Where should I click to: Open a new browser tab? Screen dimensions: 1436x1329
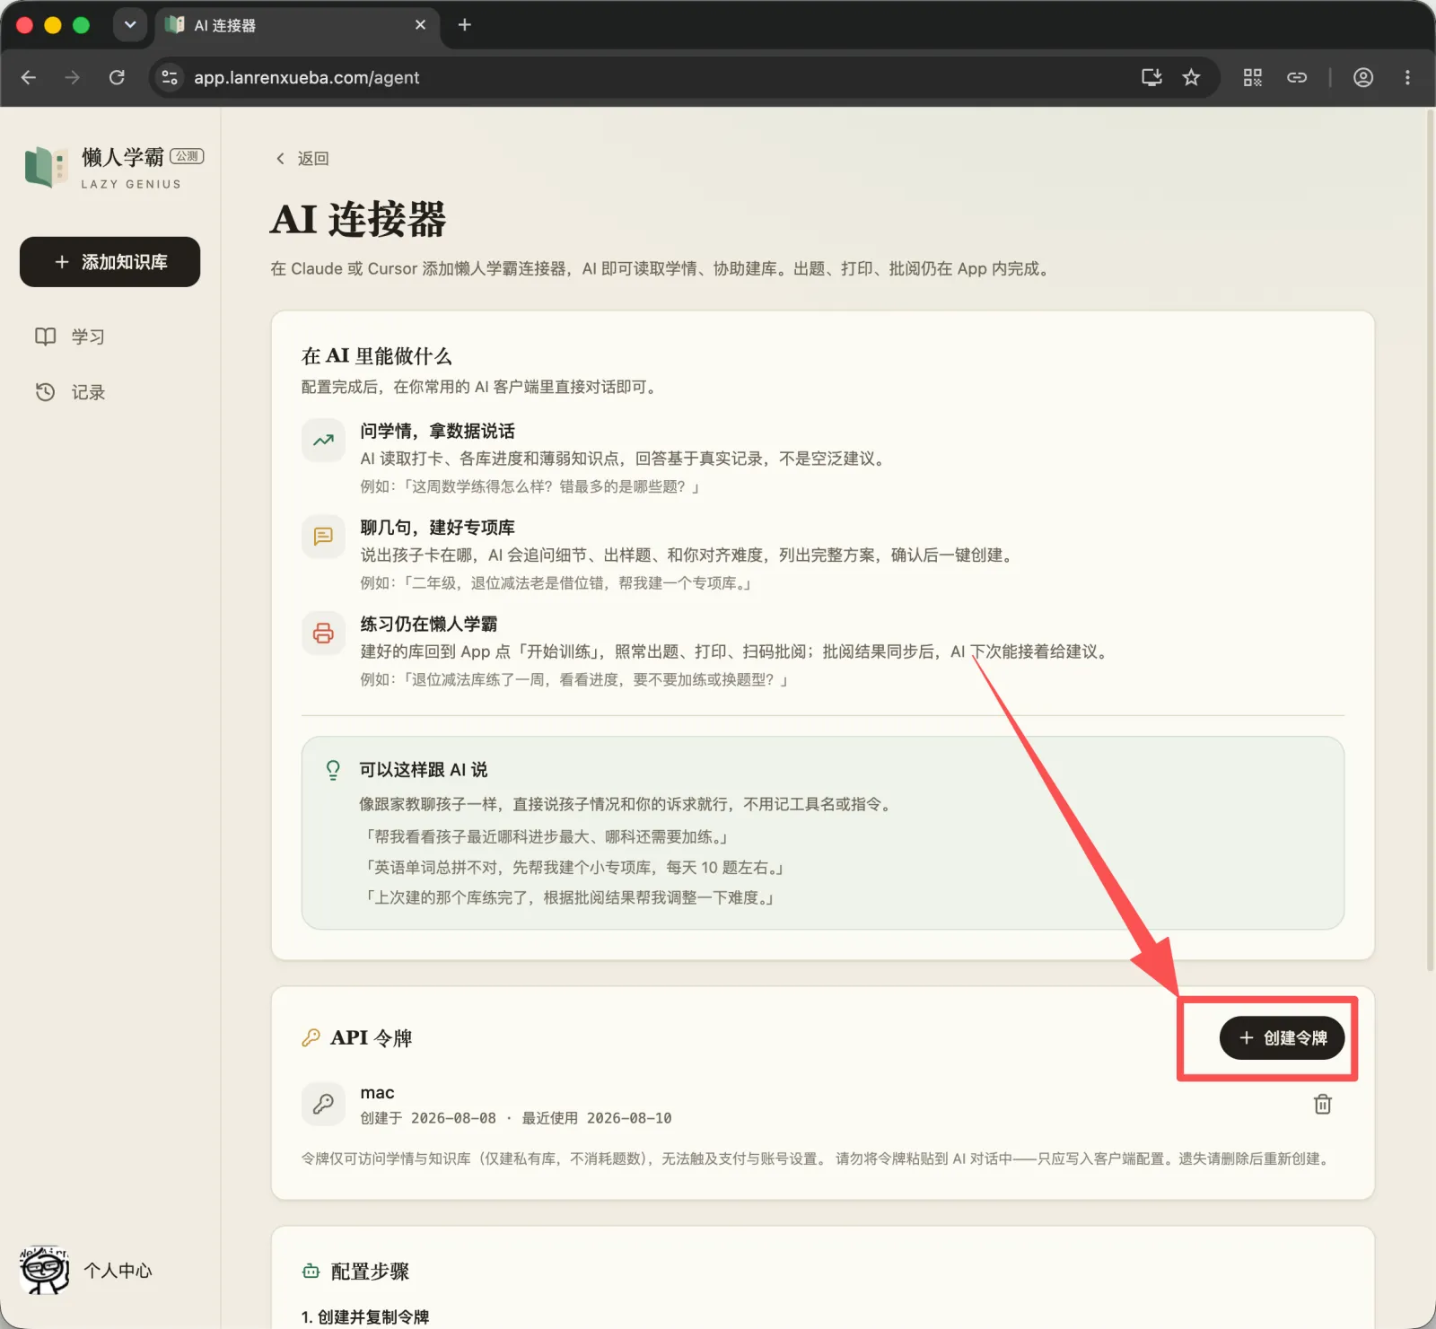pyautogui.click(x=464, y=25)
